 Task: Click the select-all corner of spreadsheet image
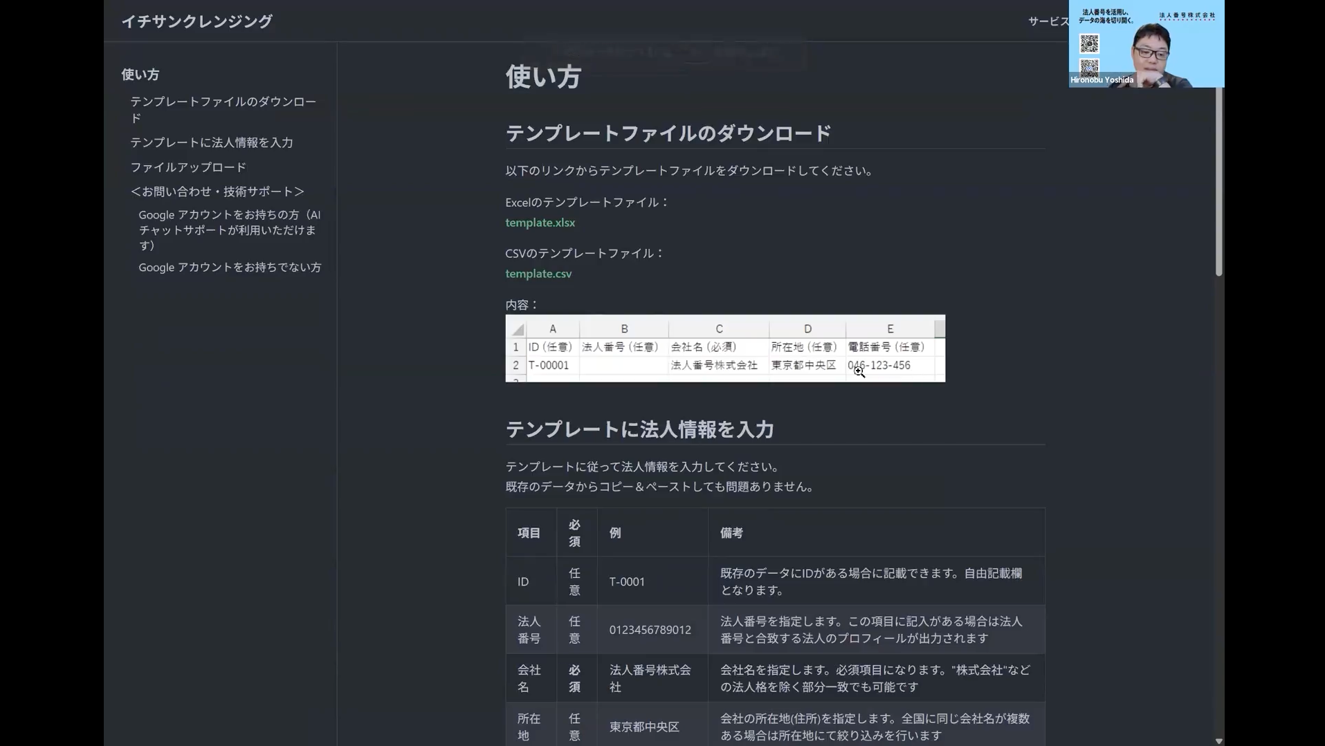tap(516, 328)
